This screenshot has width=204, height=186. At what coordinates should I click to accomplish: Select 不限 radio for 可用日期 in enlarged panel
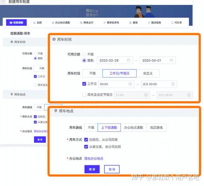pos(84,54)
